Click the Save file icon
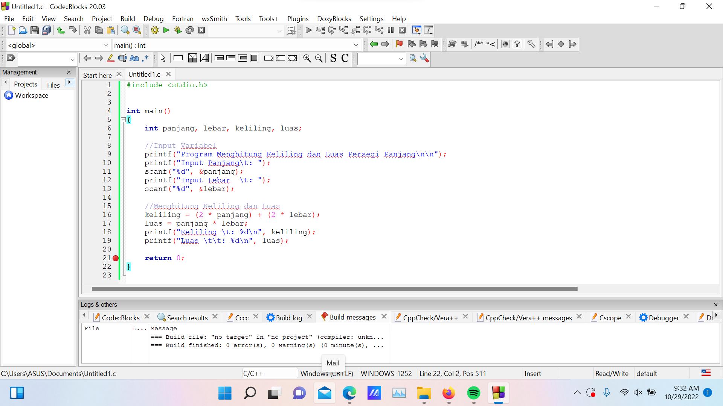 [35, 30]
